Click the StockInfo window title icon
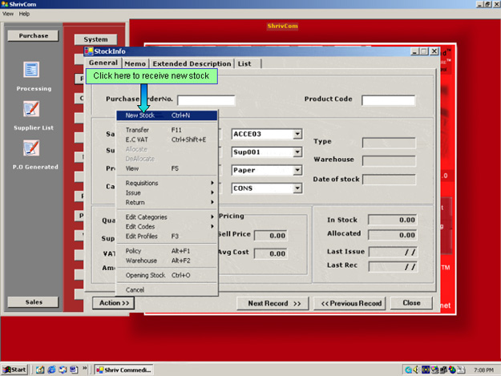 (89, 51)
